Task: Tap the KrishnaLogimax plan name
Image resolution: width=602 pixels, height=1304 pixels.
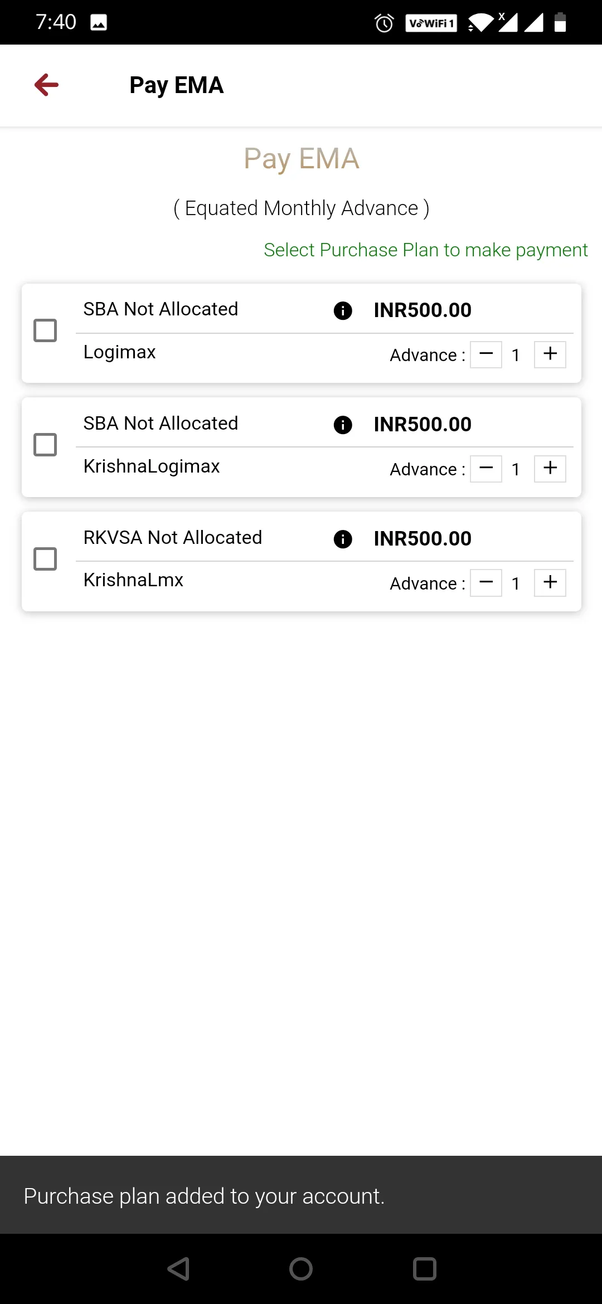Action: pos(152,466)
